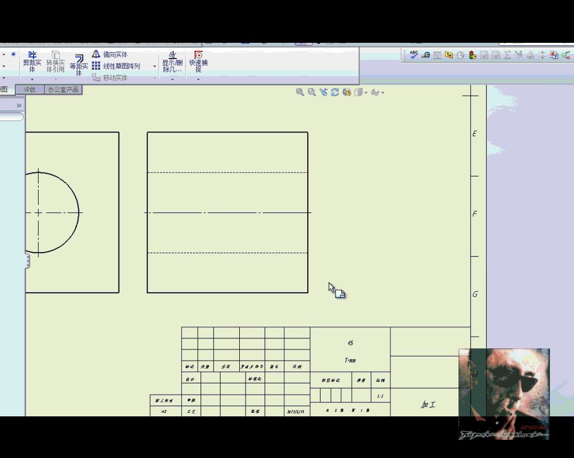Screen dimensions: 574x458
Task: Select the Trim Entities (剪裁实体) tool
Action: (32, 61)
